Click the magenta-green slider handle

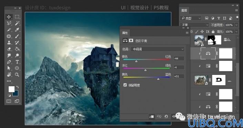[x=145, y=70]
